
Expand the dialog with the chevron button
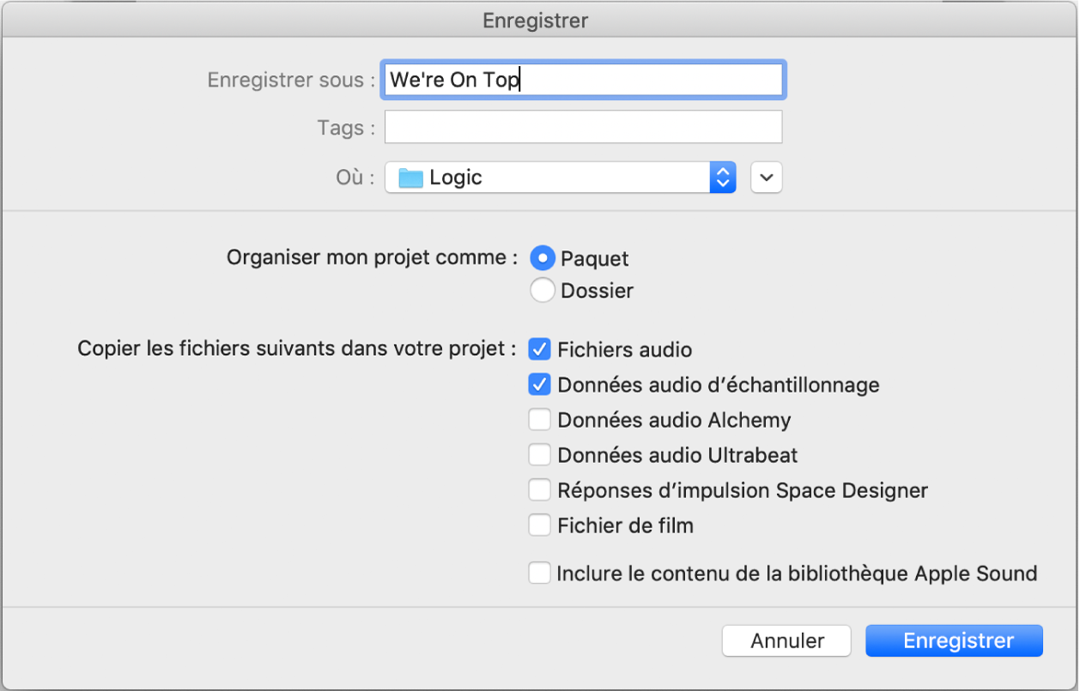coord(765,177)
